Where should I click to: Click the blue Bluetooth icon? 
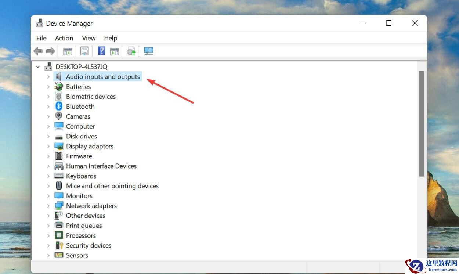point(59,106)
